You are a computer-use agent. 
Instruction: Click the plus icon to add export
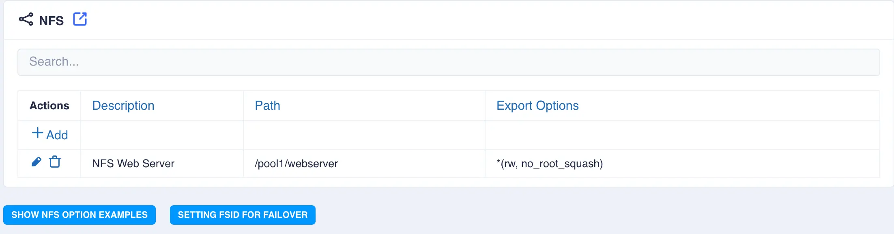click(37, 133)
